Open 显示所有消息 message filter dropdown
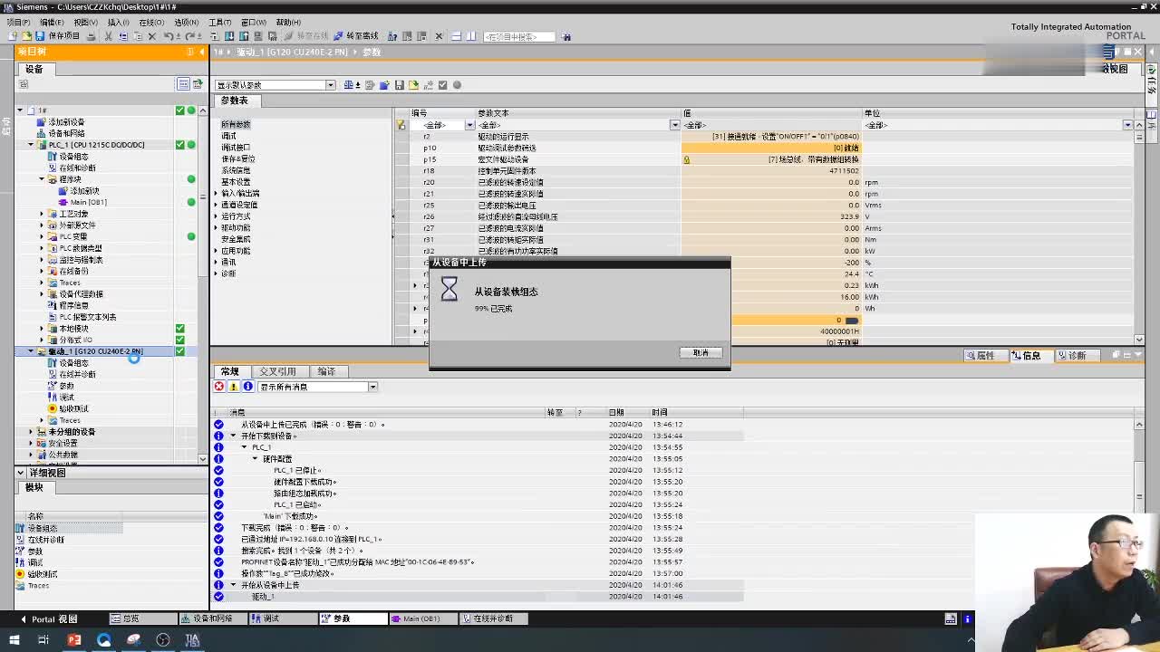1160x652 pixels. pyautogui.click(x=372, y=387)
